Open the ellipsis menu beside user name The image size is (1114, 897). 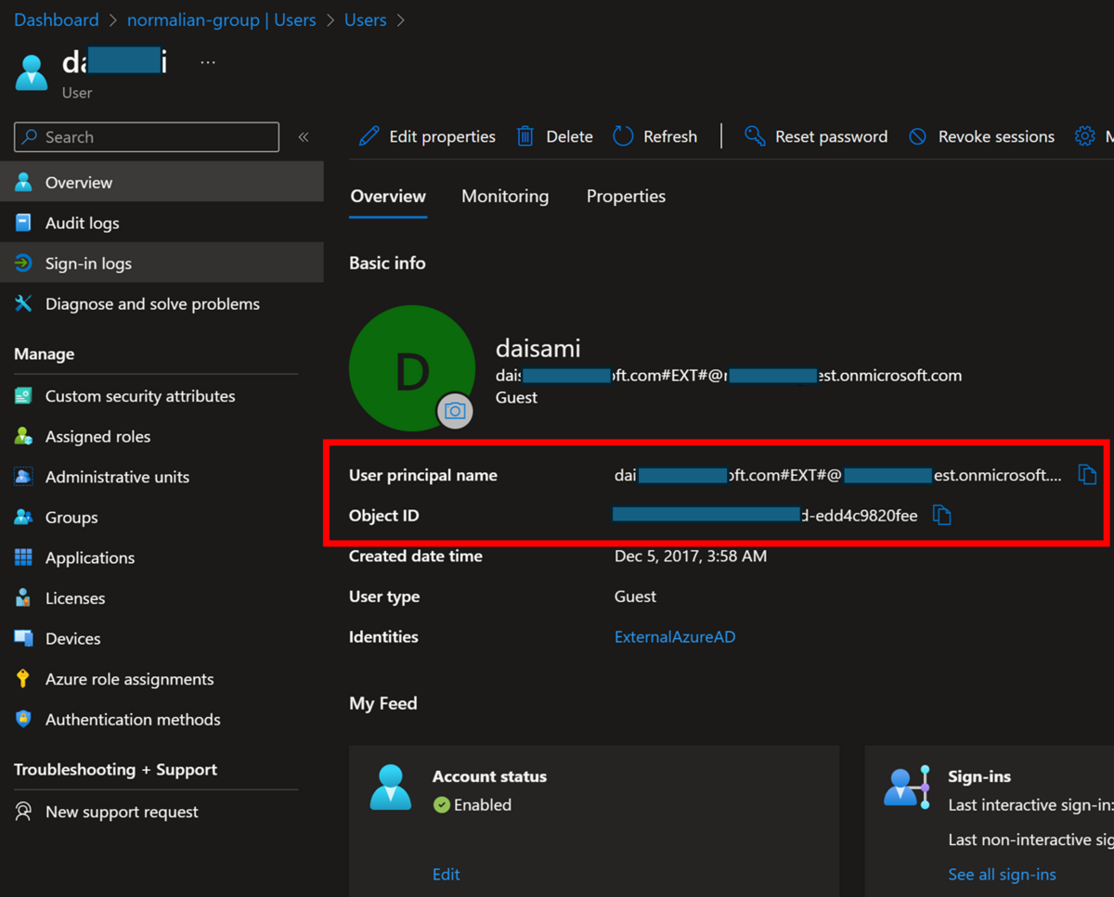tap(208, 63)
